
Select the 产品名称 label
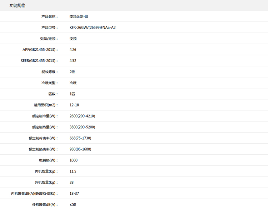click(50, 16)
